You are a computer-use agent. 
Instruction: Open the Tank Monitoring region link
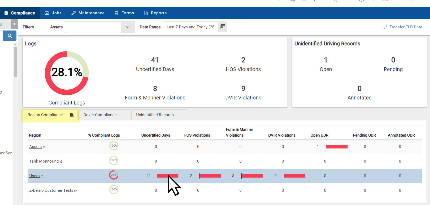click(44, 161)
